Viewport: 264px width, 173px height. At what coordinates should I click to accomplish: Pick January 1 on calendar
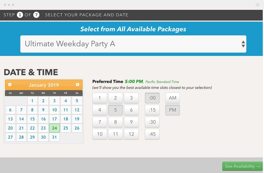tap(32, 101)
